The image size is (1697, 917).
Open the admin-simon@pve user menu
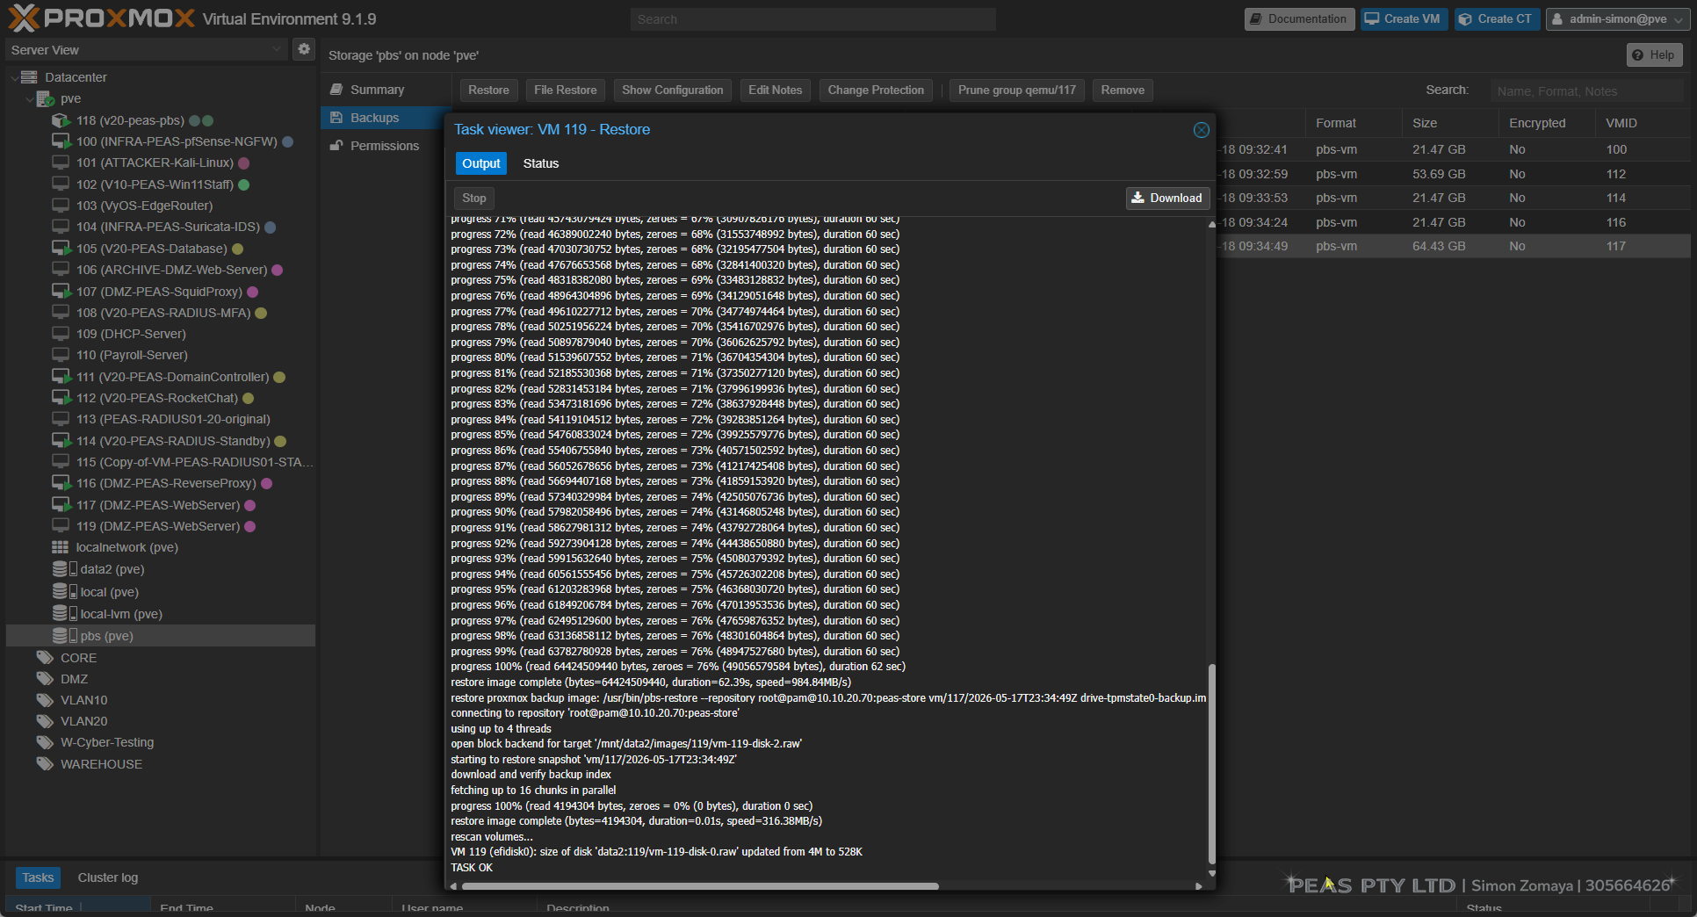coord(1618,18)
